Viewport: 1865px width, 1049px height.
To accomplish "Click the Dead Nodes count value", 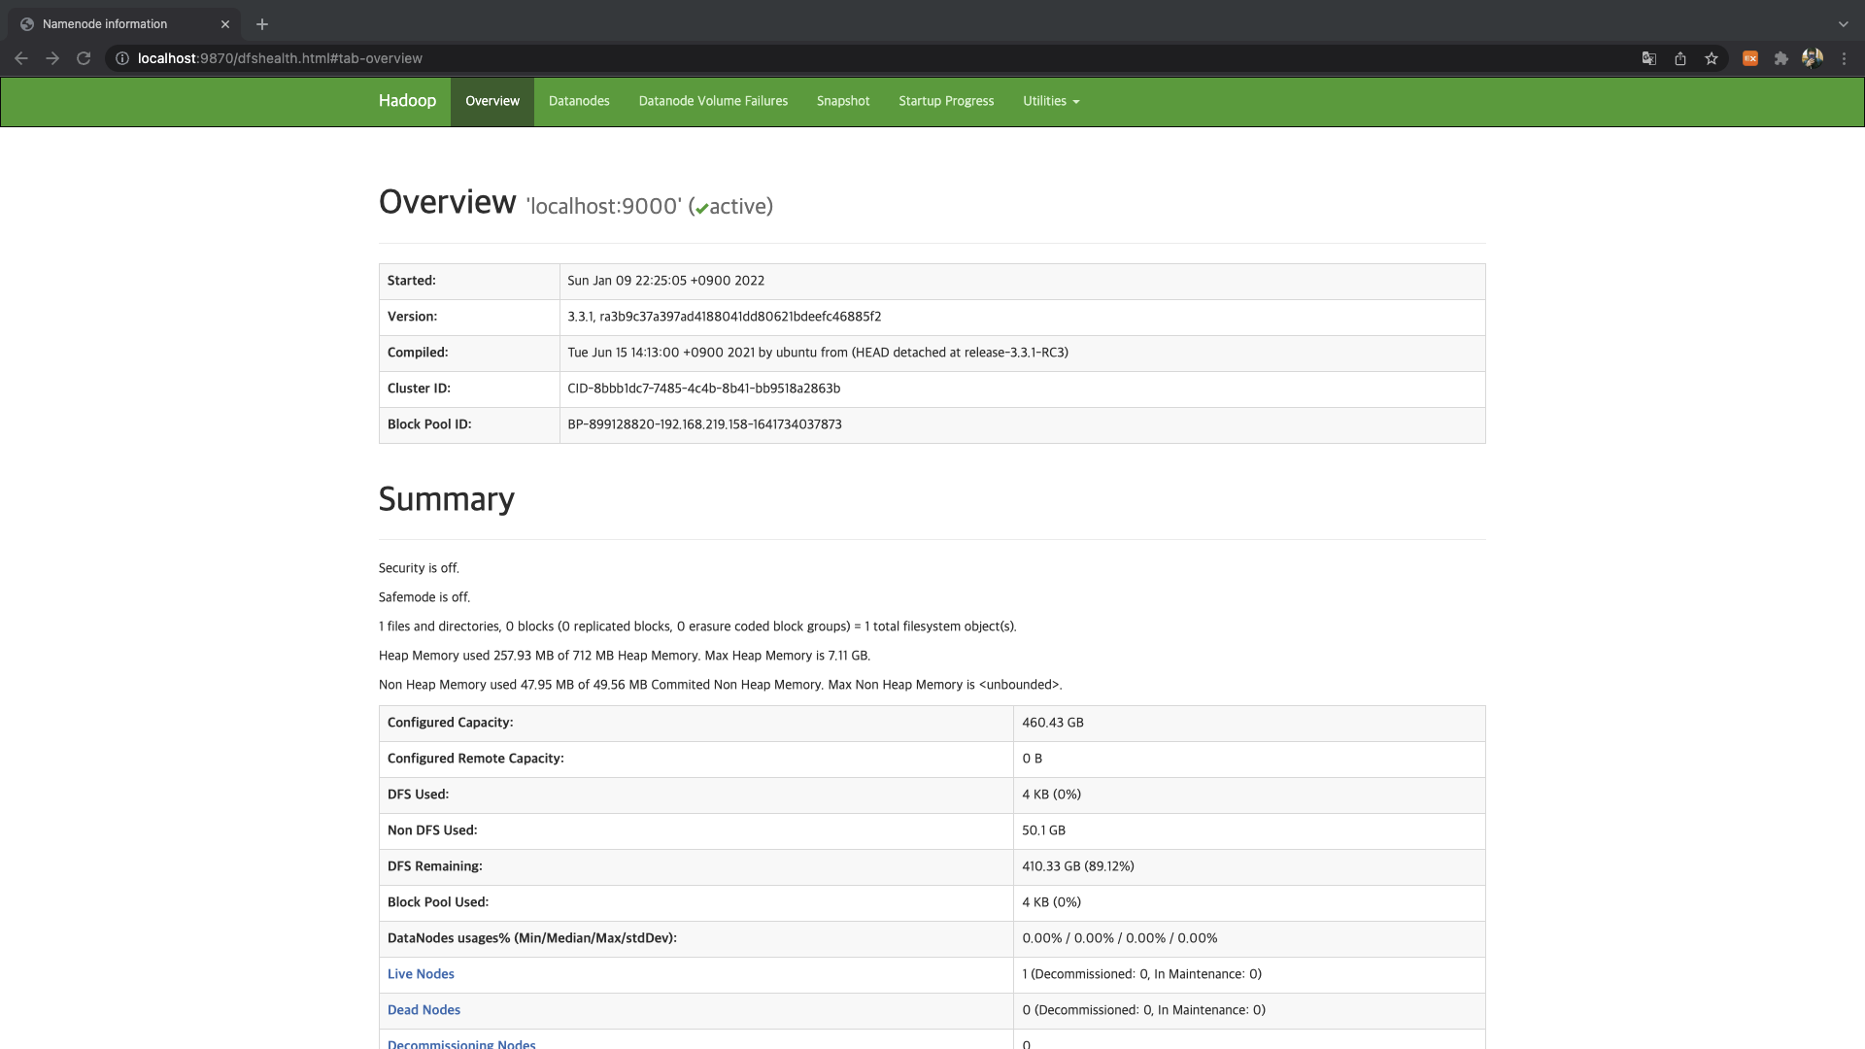I will tap(1144, 1010).
